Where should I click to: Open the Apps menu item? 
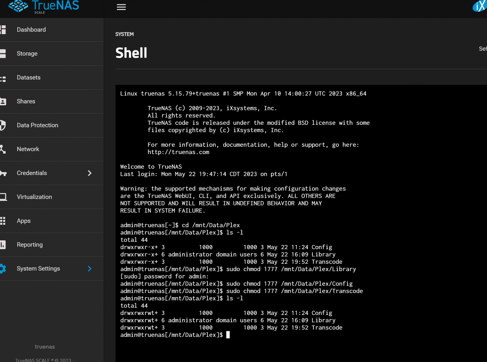tap(52, 221)
